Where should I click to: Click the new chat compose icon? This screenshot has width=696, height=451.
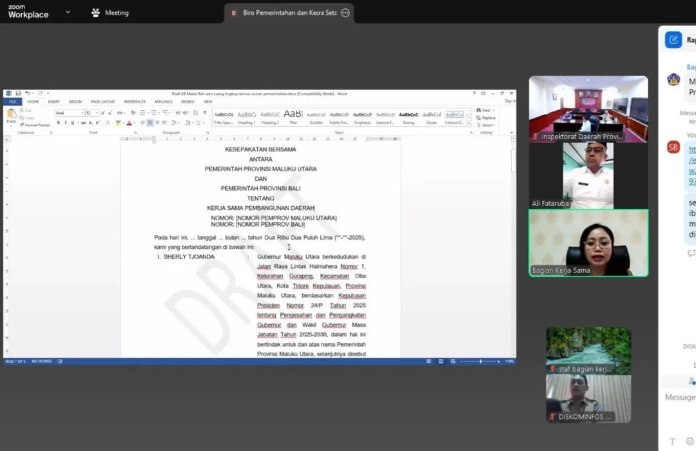[673, 40]
